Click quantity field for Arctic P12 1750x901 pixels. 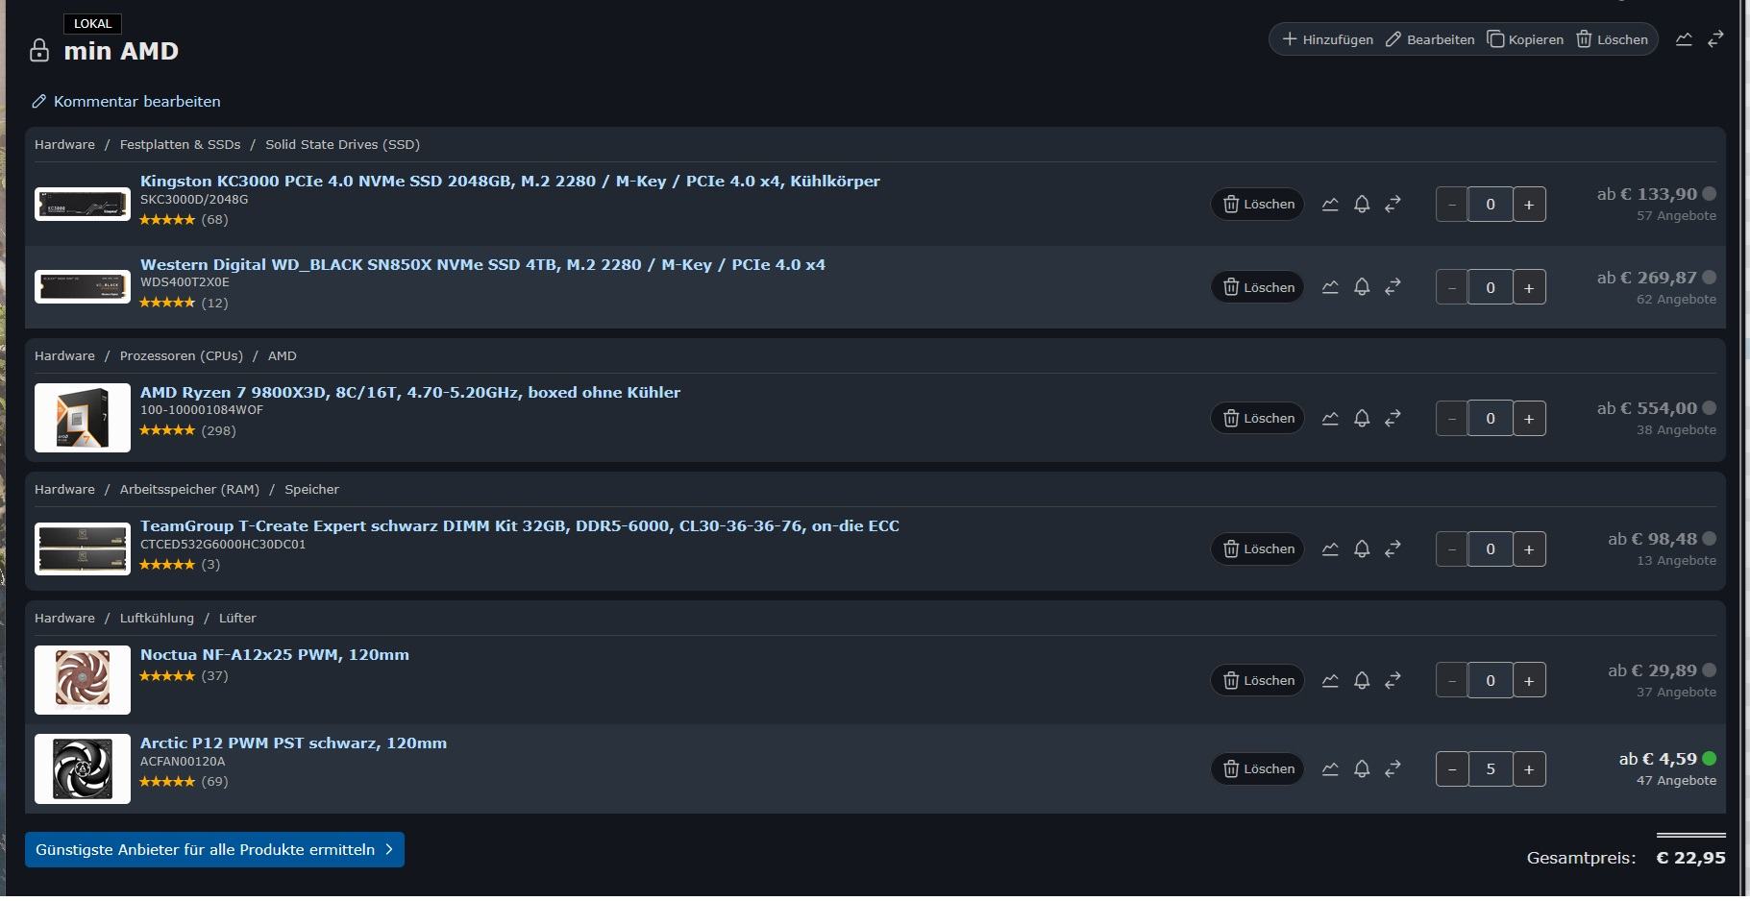[x=1491, y=768]
